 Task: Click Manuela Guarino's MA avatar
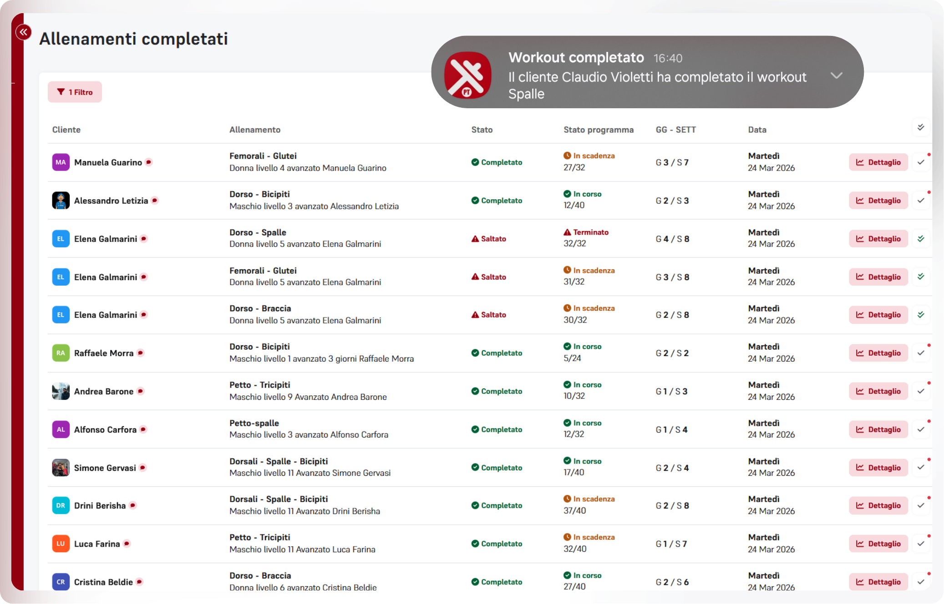[61, 162]
